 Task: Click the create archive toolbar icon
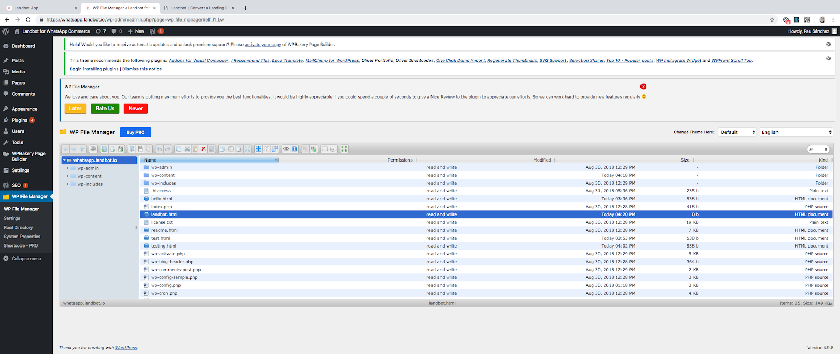[x=313, y=149]
